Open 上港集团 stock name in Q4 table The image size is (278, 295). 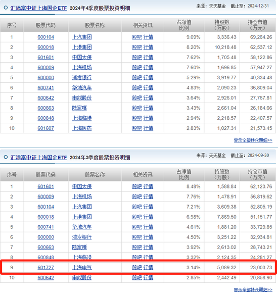click(x=82, y=47)
